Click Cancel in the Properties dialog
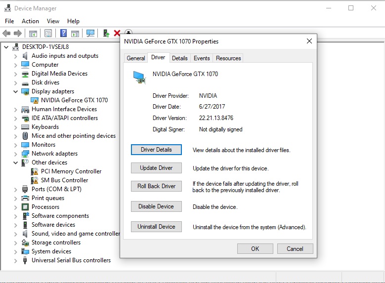The height and width of the screenshot is (283, 385). click(x=295, y=248)
